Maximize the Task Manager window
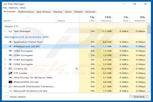Screen dimensions: 153x102 click(135, 4)
